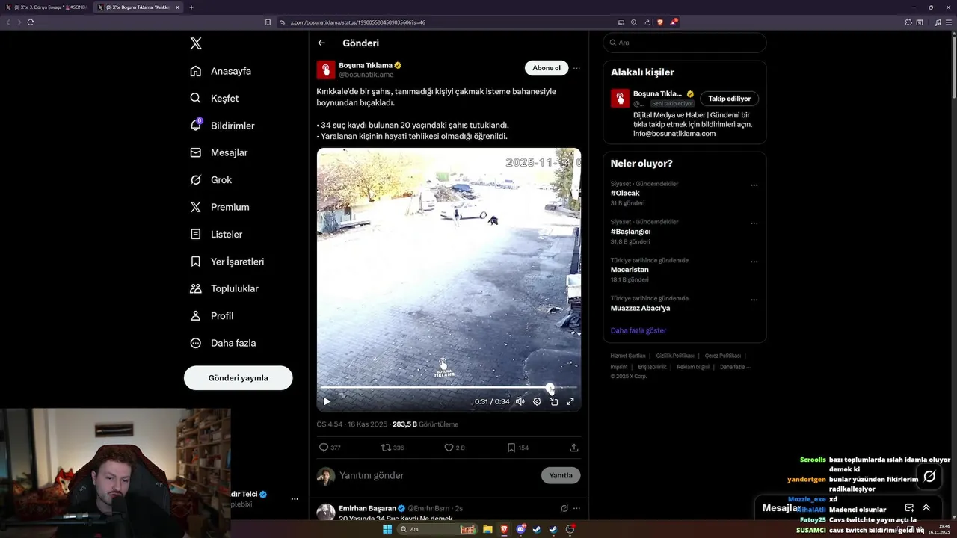Screen dimensions: 957x538
Task: Like the post with 2 B likes
Action: pos(455,448)
